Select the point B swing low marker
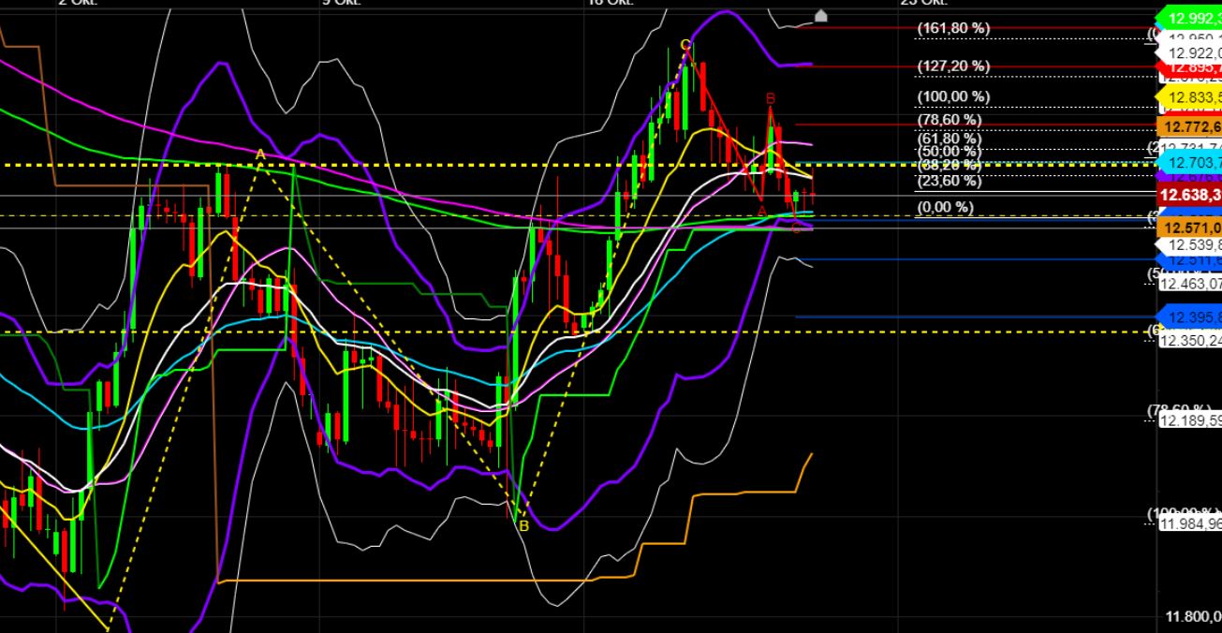The height and width of the screenshot is (633, 1222). click(523, 526)
